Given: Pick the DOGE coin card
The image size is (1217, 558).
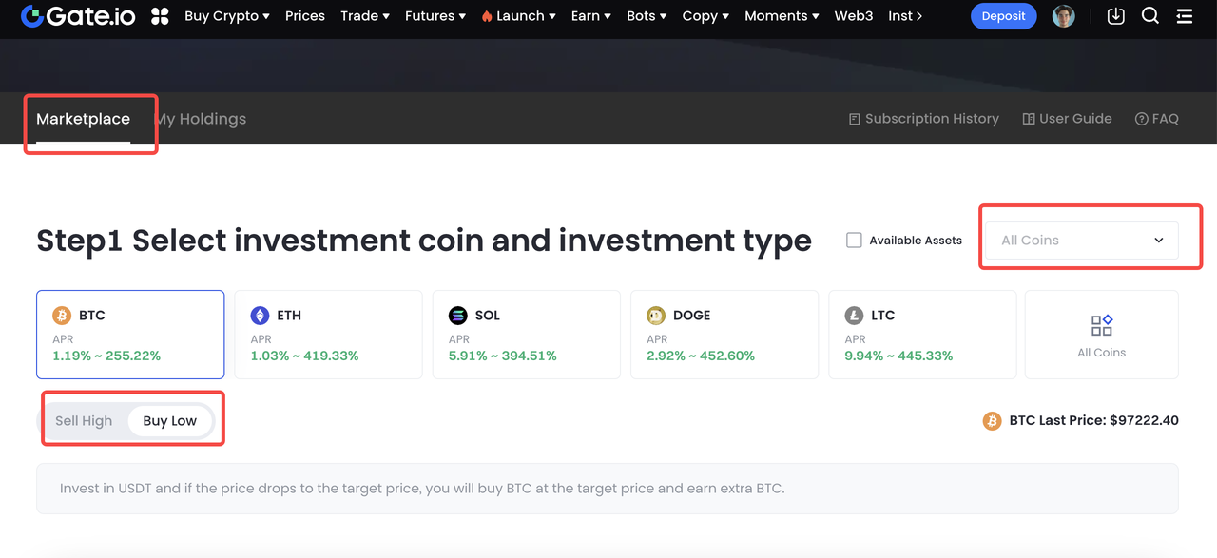Looking at the screenshot, I should coord(724,335).
